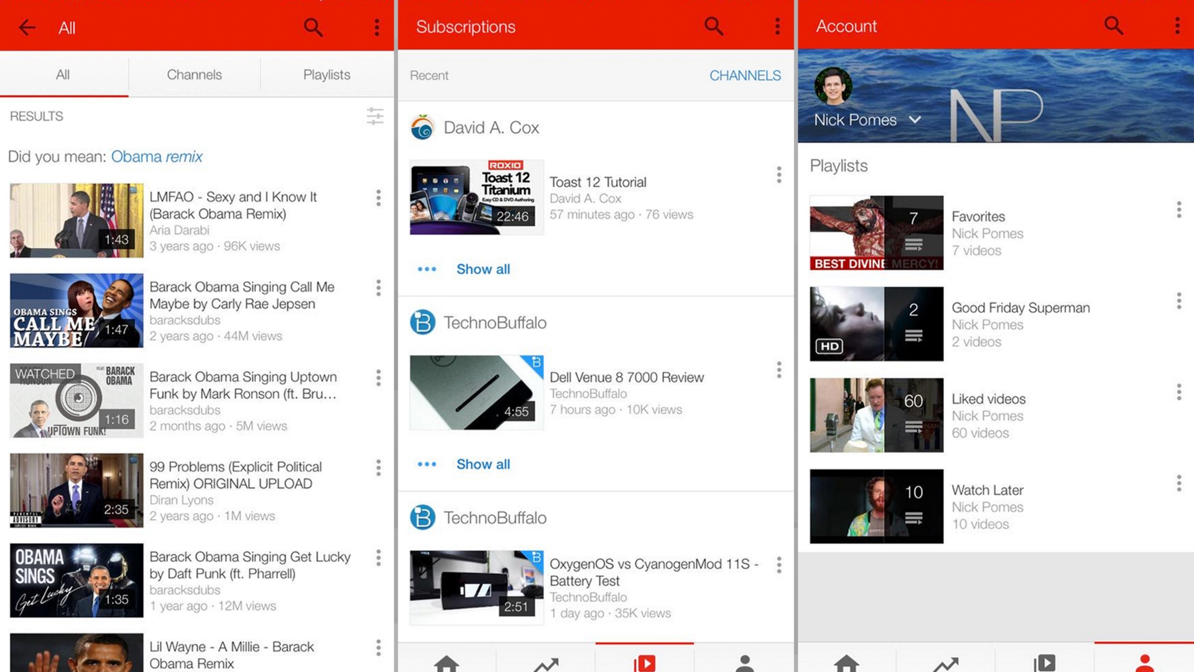Tap the red Account icon in Account bottom bar
Image resolution: width=1194 pixels, height=672 pixels.
[1144, 663]
